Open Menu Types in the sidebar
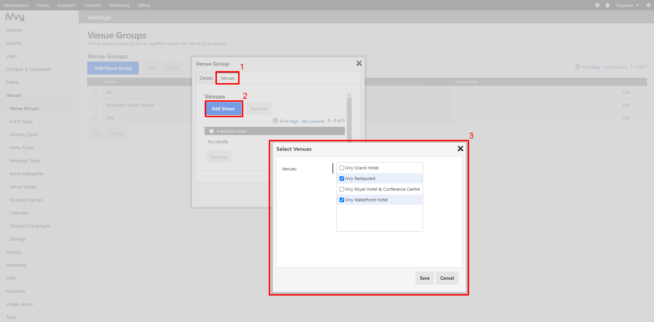 (21, 147)
